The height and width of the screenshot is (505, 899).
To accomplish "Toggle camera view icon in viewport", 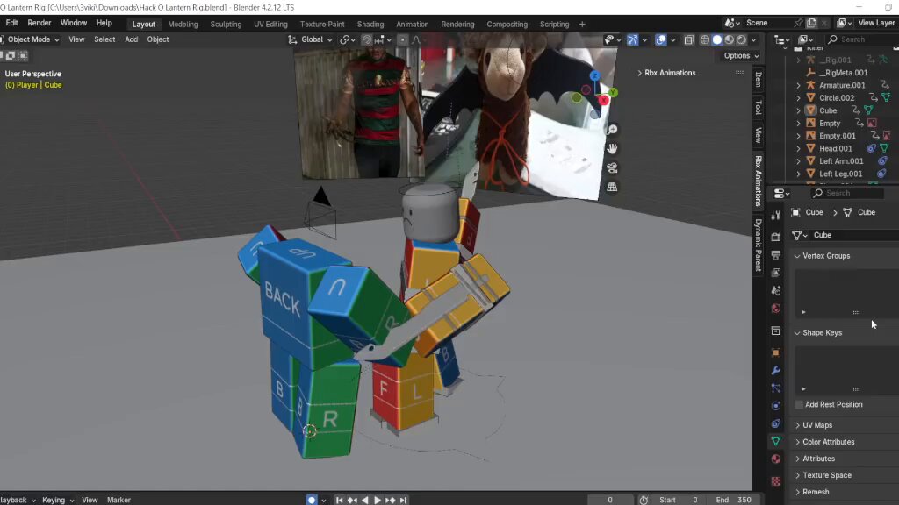I will pos(612,167).
